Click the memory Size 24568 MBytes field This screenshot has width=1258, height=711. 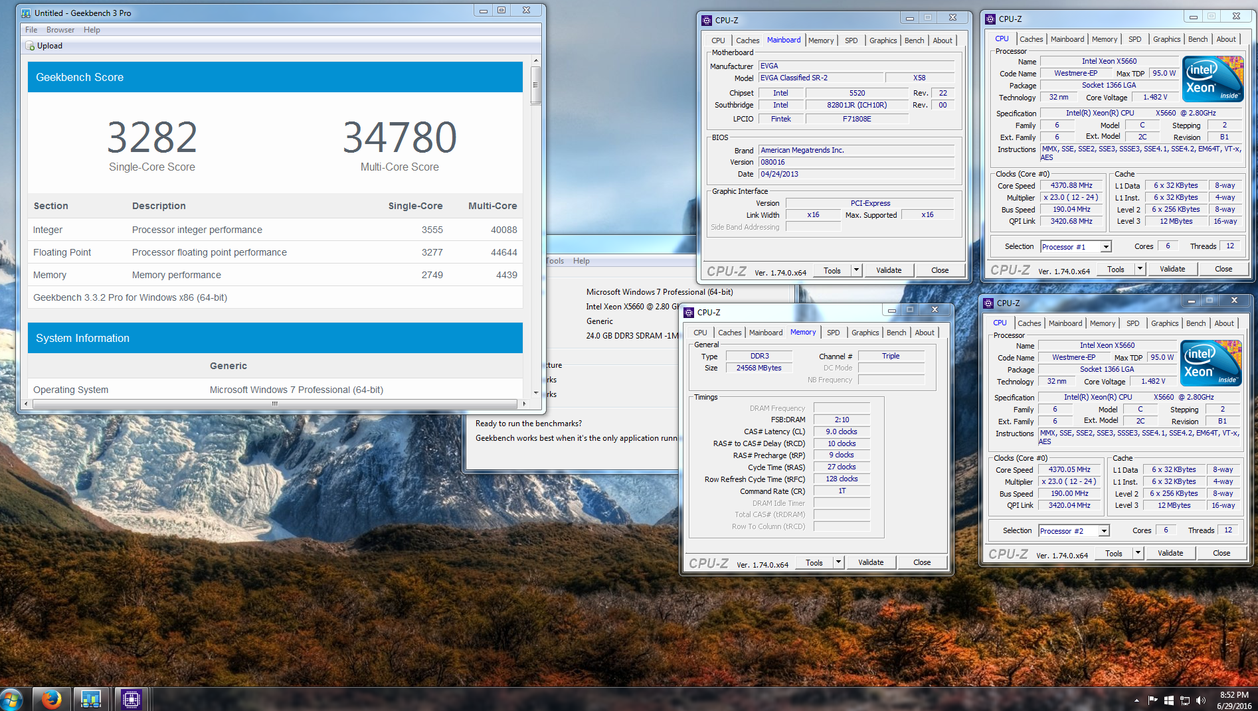759,368
